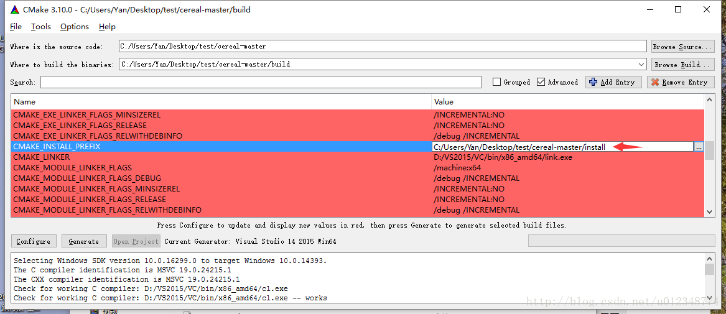Click the Remove Entry button
Viewport: 726px width, 314px height.
coord(681,82)
